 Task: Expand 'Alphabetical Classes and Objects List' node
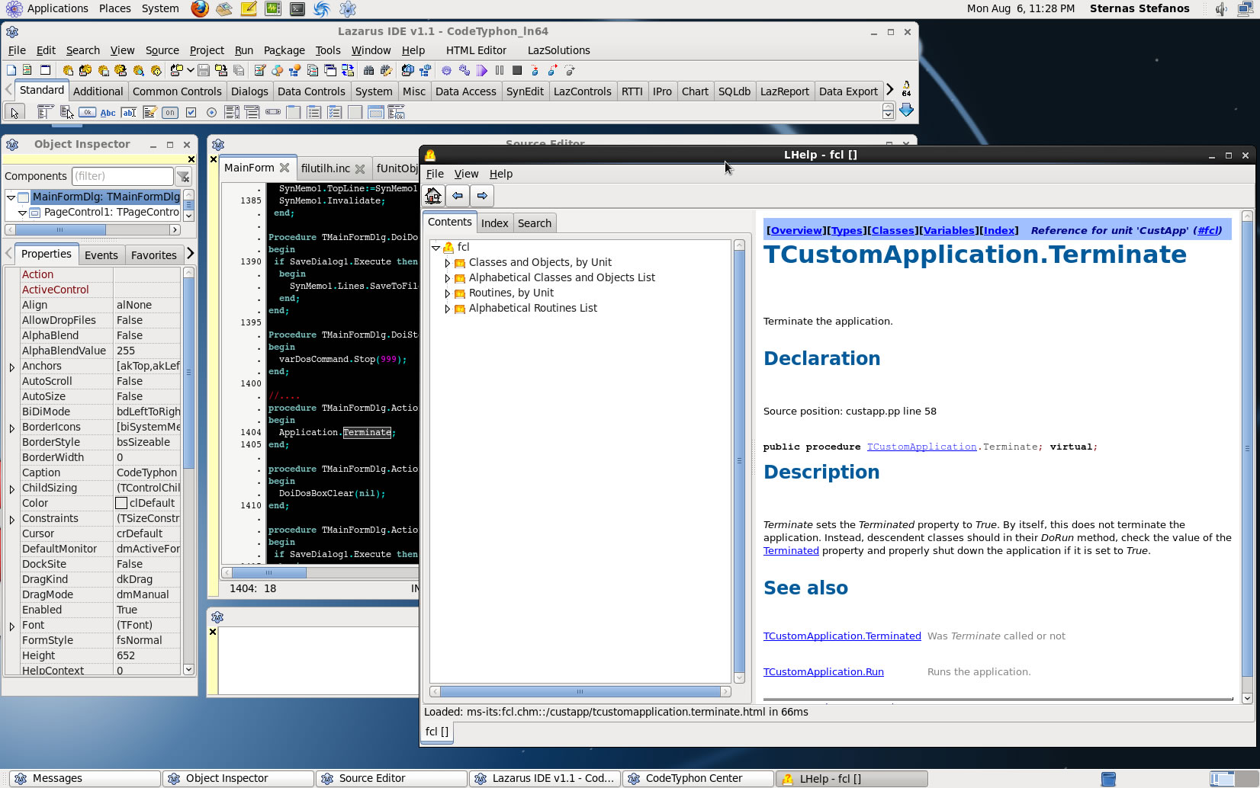(x=448, y=278)
